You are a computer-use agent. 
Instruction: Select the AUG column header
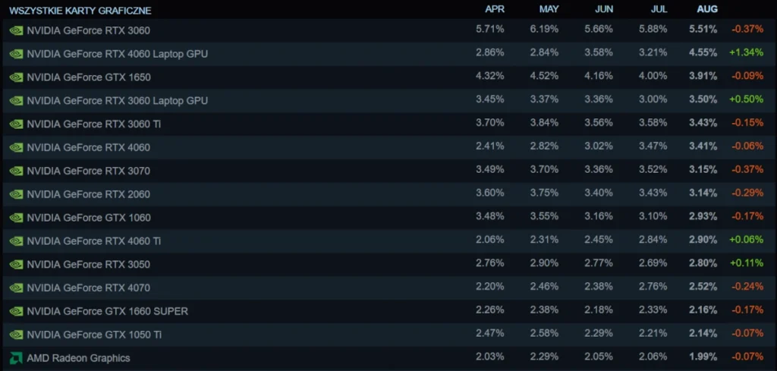point(706,9)
